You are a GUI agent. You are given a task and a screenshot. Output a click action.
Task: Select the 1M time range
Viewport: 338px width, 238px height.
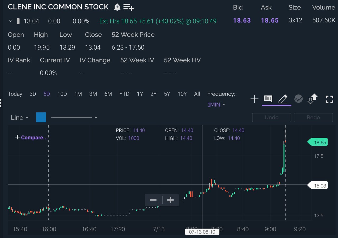click(78, 94)
